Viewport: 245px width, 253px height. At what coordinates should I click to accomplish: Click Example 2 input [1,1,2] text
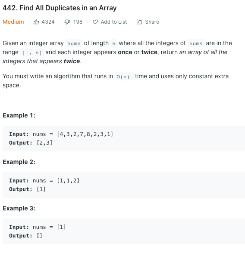pos(68,181)
